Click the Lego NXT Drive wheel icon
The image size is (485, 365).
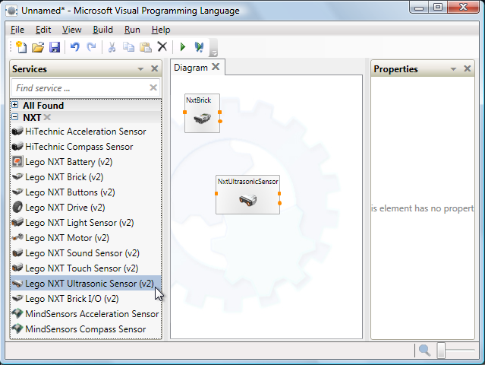[17, 207]
